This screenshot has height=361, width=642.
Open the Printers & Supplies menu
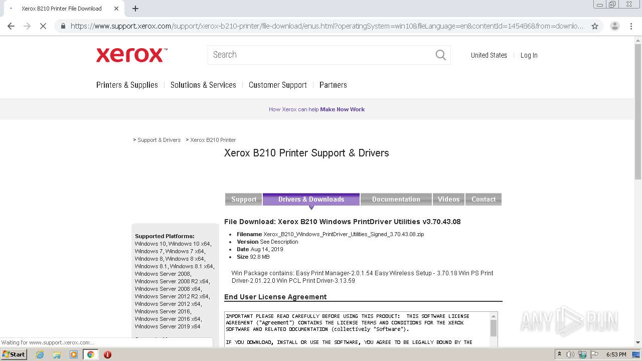pos(127,85)
